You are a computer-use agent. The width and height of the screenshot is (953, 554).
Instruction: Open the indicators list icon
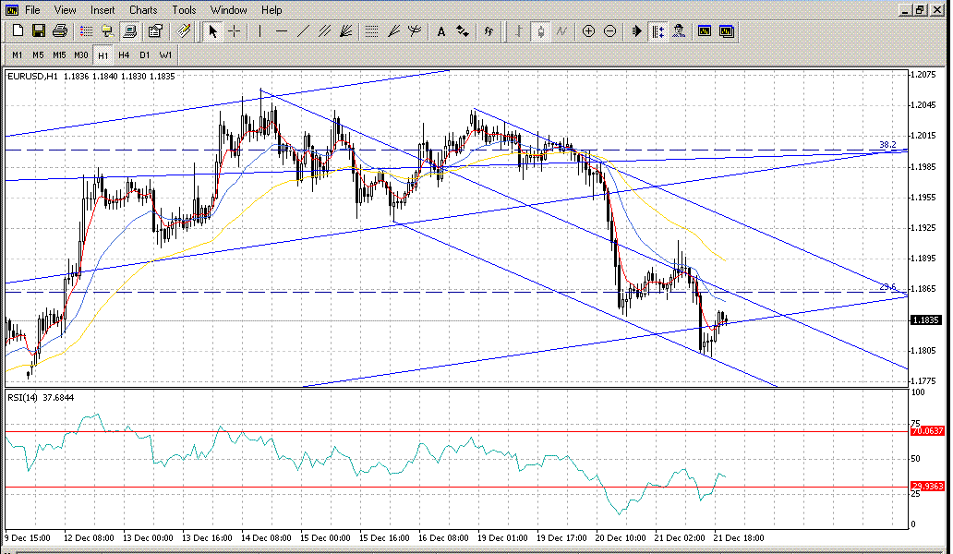coord(489,31)
